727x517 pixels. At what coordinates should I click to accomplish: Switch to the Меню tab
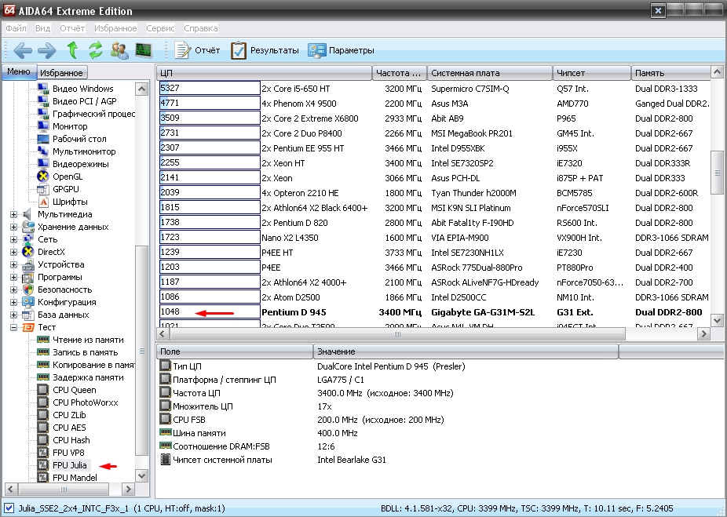(x=19, y=72)
